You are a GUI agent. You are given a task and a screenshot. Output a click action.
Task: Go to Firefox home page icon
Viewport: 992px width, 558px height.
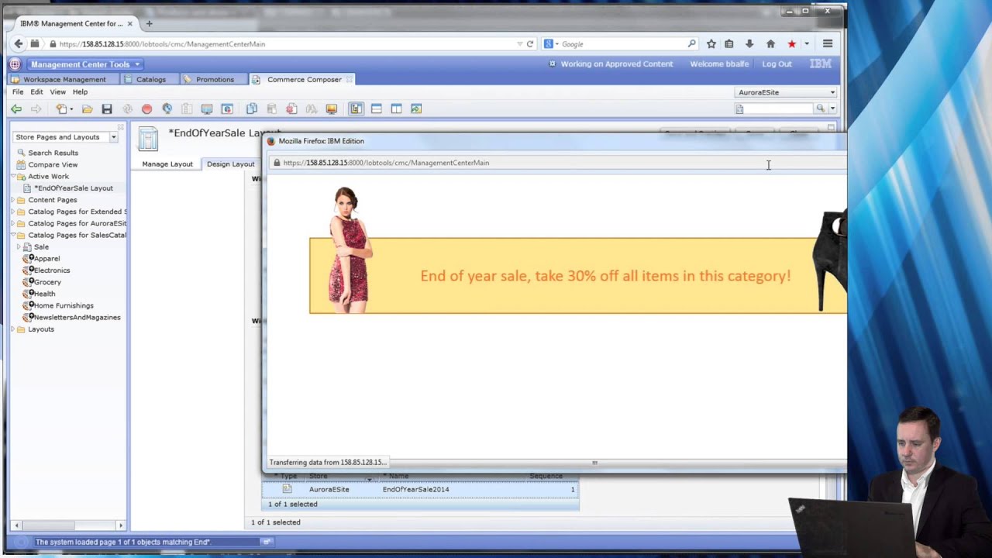tap(770, 44)
